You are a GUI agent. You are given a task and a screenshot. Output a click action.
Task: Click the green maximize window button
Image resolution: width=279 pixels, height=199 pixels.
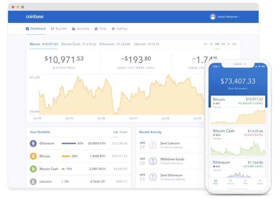(x=23, y=7)
